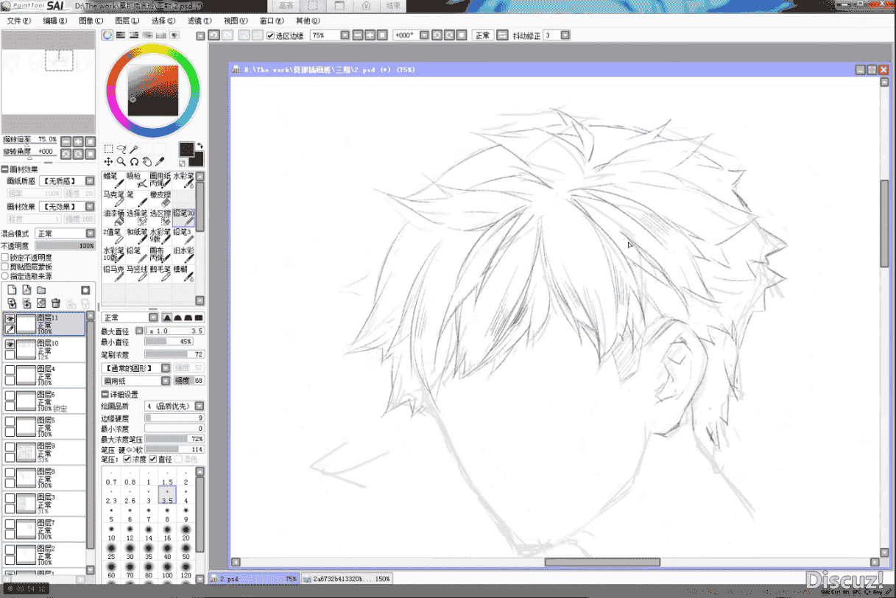Choose the 油漆桶 paint bucket tool

pos(113,217)
